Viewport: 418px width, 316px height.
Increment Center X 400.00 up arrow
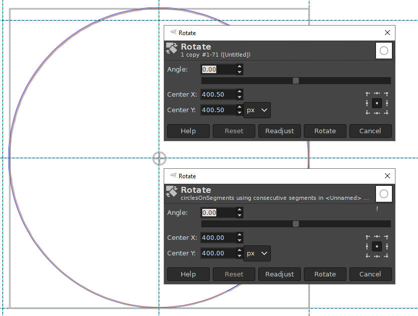(240, 235)
